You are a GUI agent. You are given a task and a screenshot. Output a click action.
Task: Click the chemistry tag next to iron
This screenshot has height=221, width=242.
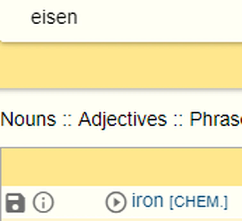coord(198,202)
